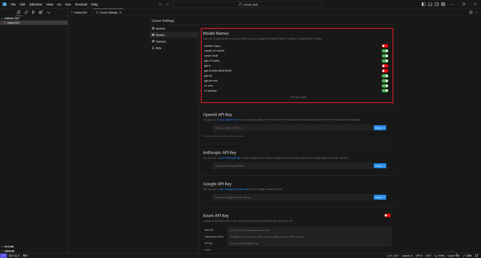
Task: Disable the gpt-4o-mini model toggle
Action: (385, 81)
